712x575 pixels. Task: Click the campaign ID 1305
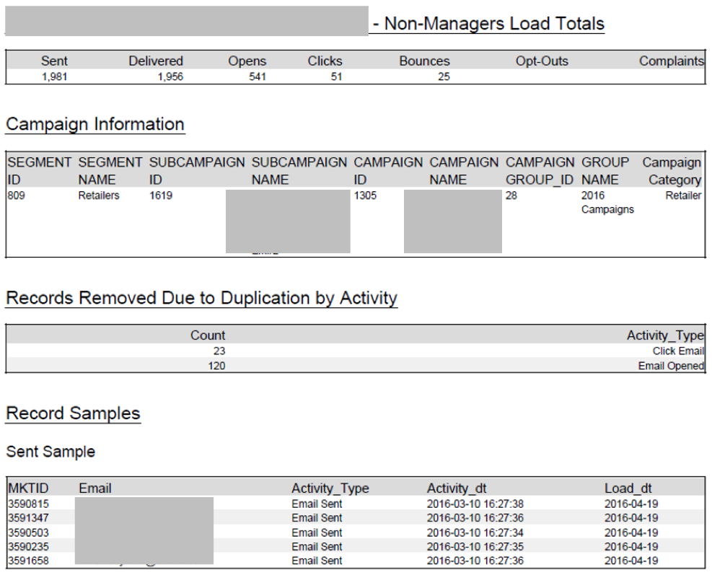click(x=365, y=196)
